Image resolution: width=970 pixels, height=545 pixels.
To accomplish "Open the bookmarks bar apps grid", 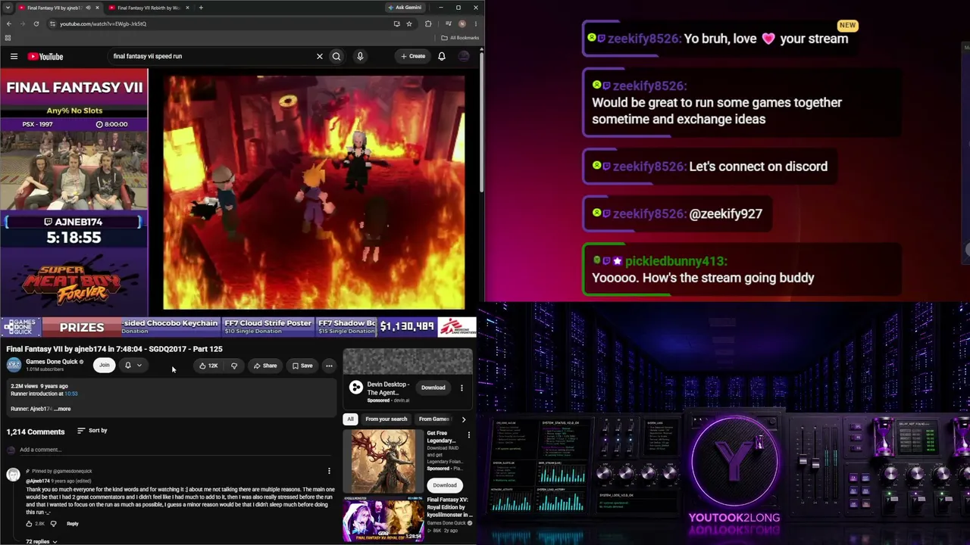I will 8,38.
